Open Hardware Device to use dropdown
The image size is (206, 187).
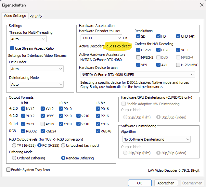tap(138, 75)
